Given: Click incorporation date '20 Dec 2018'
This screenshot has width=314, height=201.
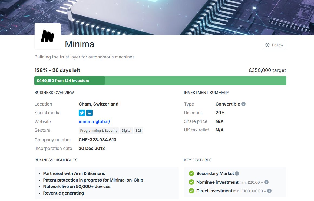Looking at the screenshot, I should click(92, 148).
